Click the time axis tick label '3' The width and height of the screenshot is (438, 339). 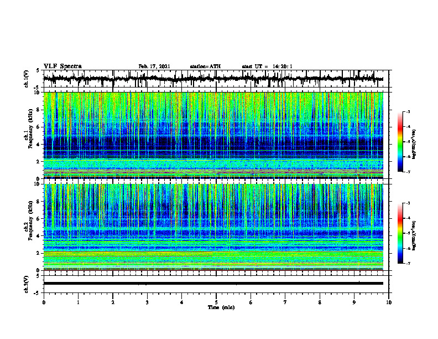click(147, 302)
